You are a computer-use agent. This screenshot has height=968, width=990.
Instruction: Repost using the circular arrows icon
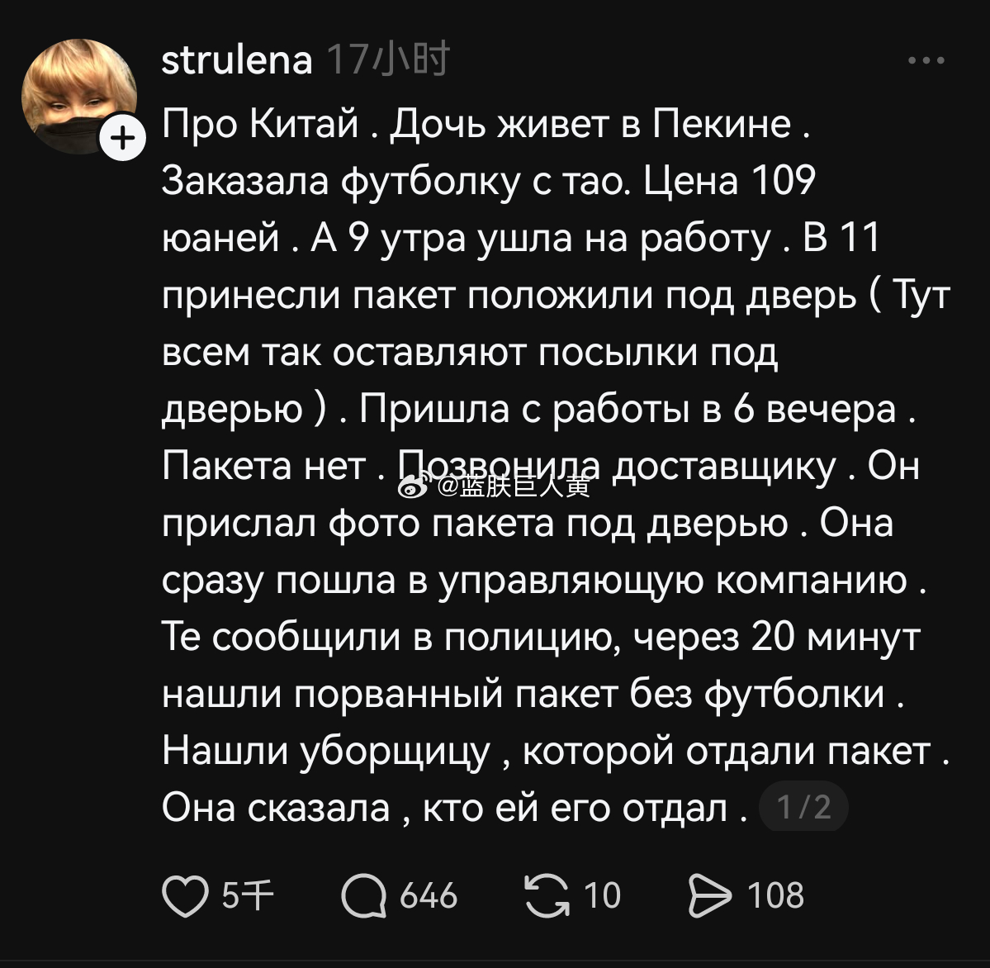pos(547,897)
